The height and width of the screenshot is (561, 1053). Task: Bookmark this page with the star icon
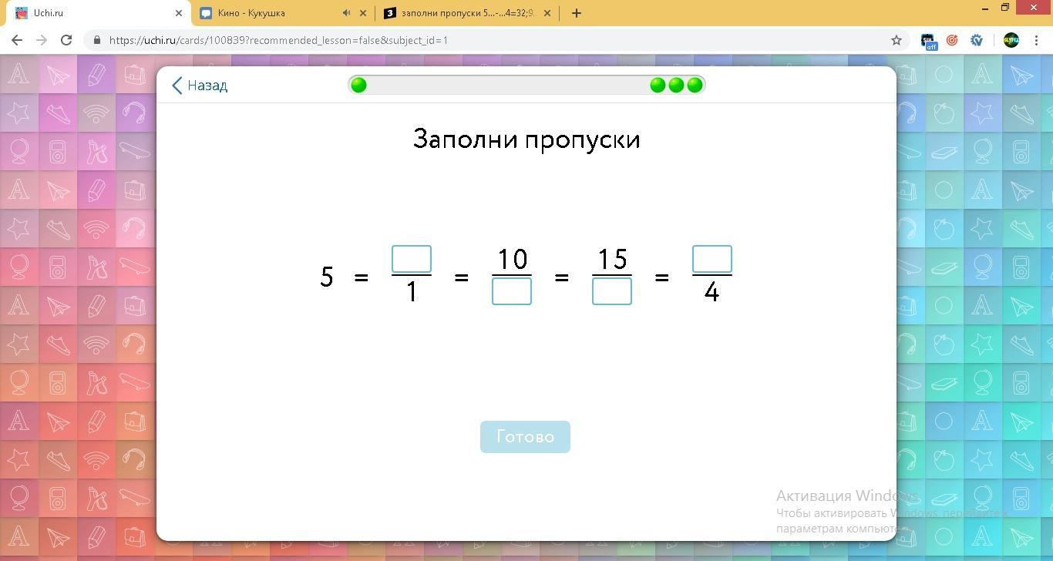point(896,40)
